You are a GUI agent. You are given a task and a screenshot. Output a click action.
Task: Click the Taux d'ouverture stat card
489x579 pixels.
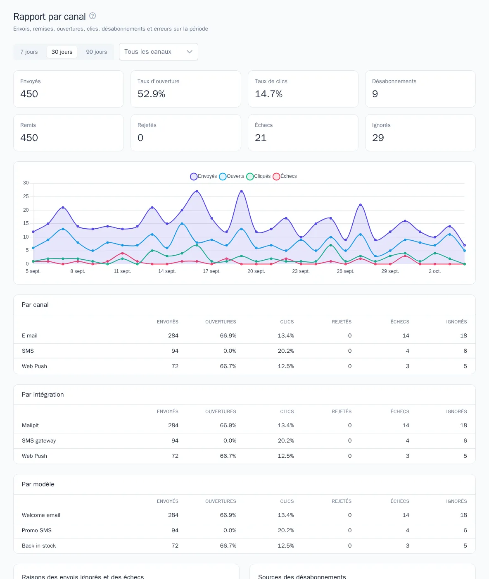pyautogui.click(x=186, y=89)
